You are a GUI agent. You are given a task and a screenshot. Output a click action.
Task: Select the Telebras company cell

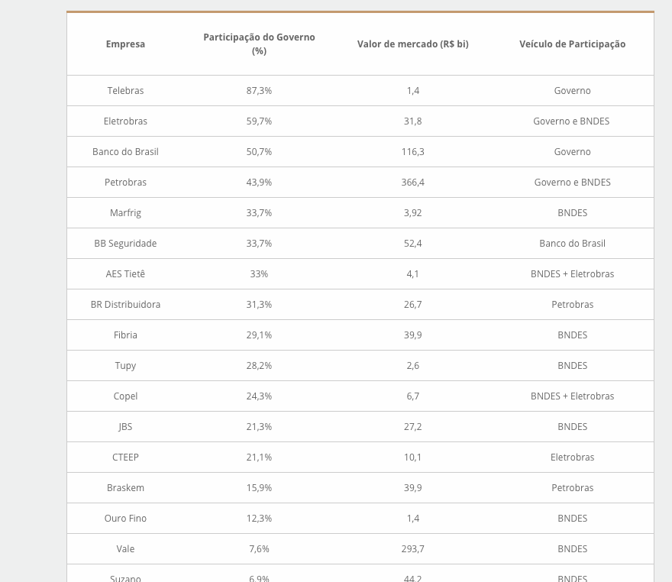point(125,91)
